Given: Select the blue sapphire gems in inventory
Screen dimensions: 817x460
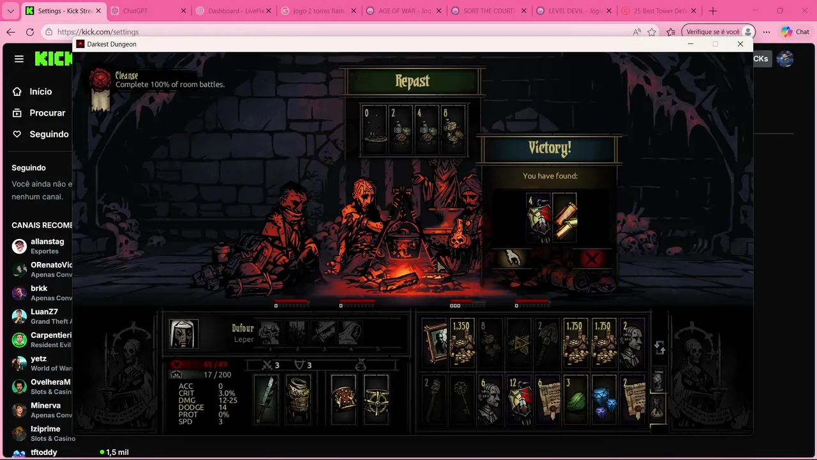Looking at the screenshot, I should pos(604,399).
